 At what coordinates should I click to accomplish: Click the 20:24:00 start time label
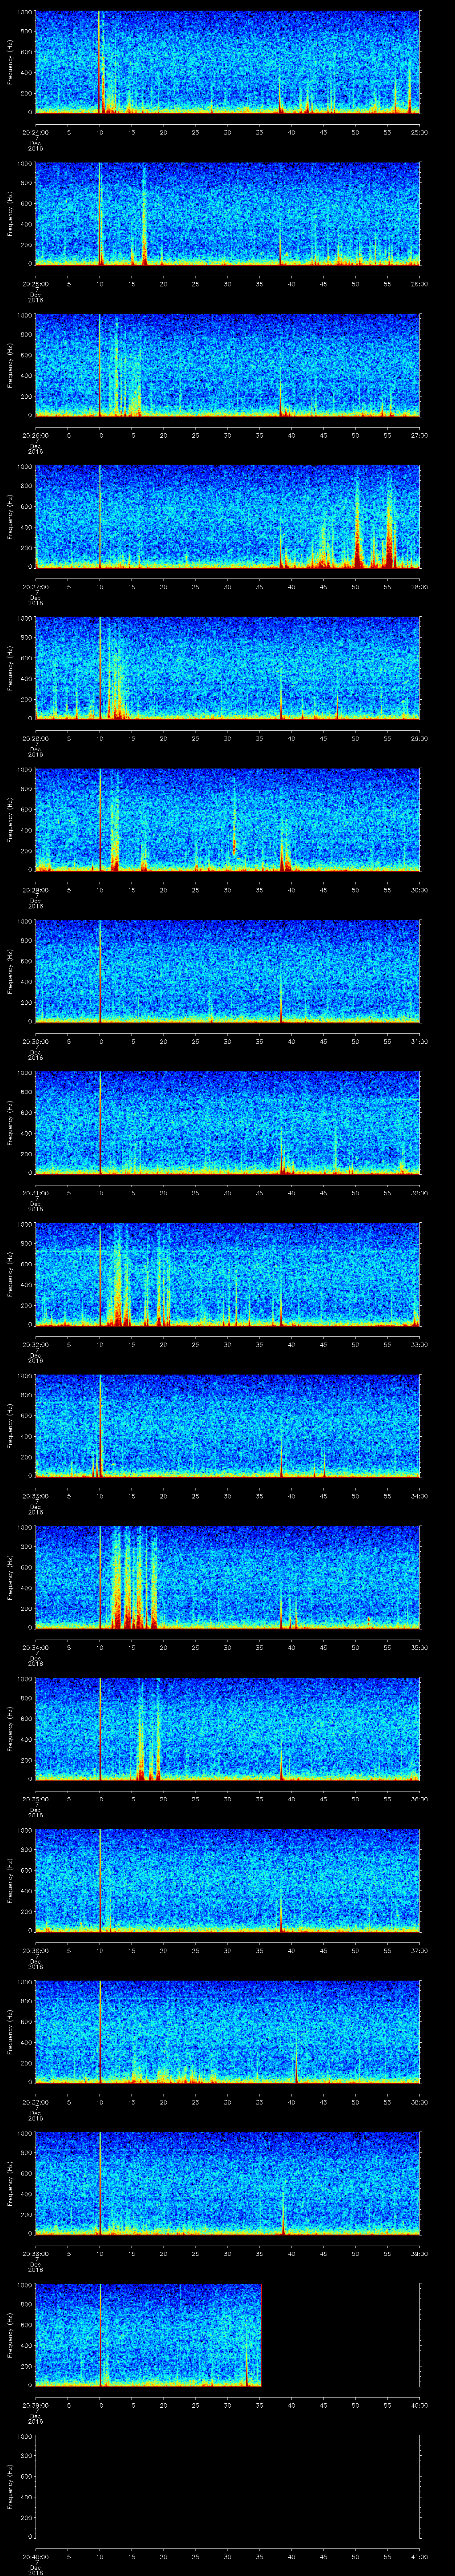[35, 132]
